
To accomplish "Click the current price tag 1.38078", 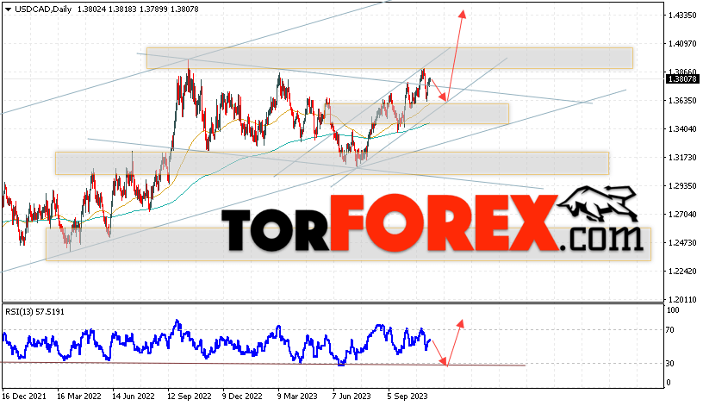I will tap(683, 79).
